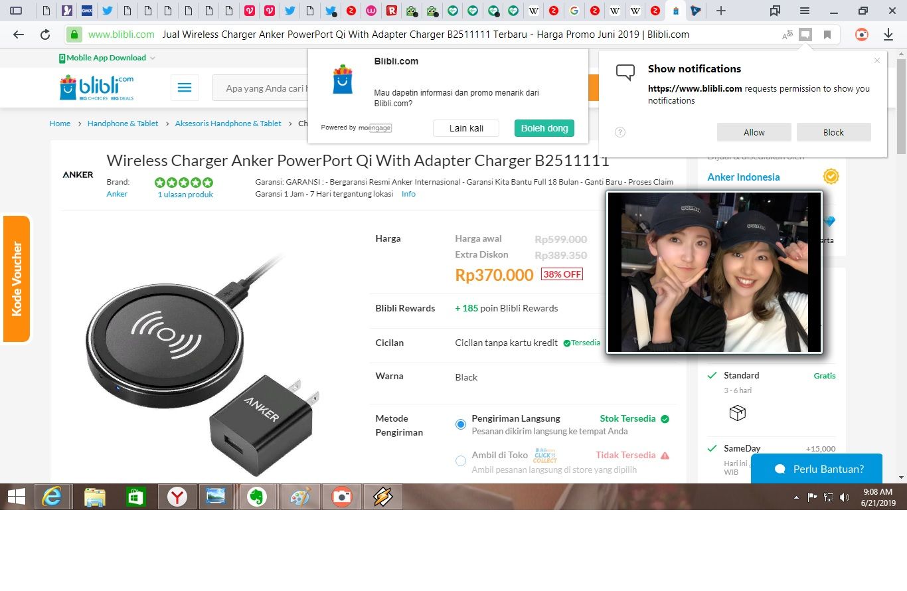Click Lain kali in the Blibli popup

[466, 128]
